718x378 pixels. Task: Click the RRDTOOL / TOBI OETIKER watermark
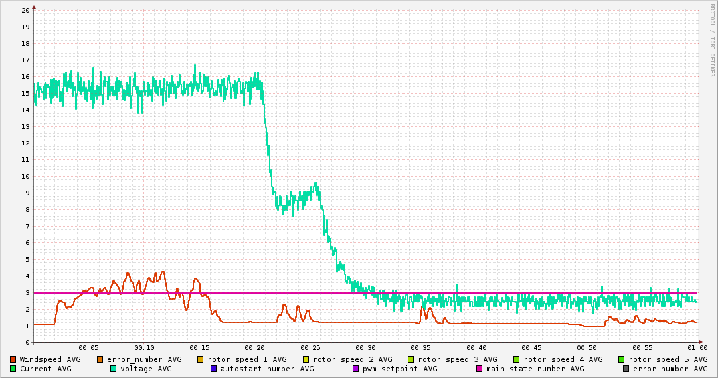coord(713,40)
